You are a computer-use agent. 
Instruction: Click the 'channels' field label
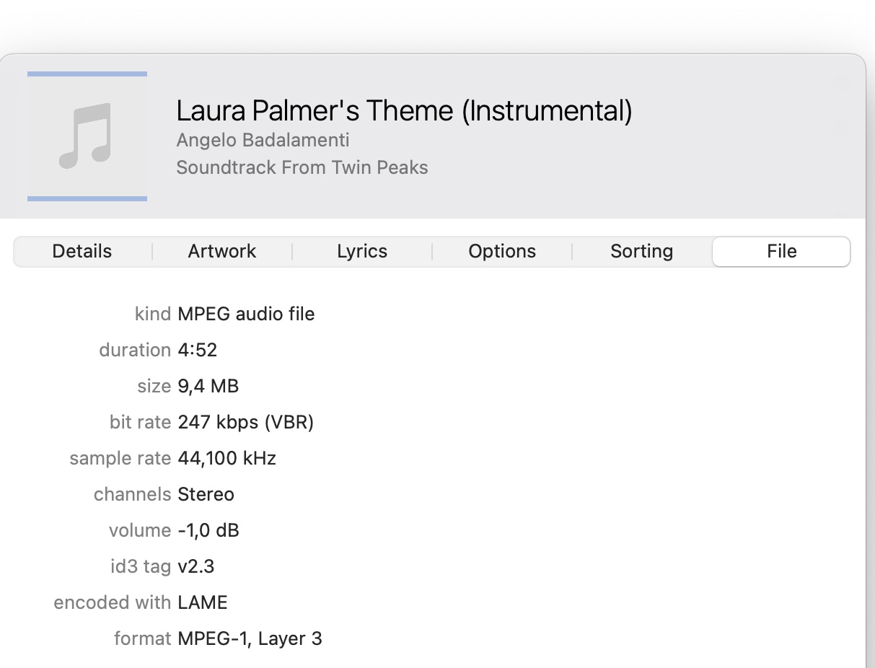133,494
